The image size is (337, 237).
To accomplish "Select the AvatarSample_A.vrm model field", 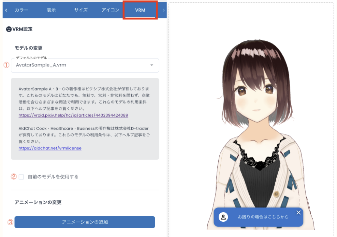I will point(78,65).
